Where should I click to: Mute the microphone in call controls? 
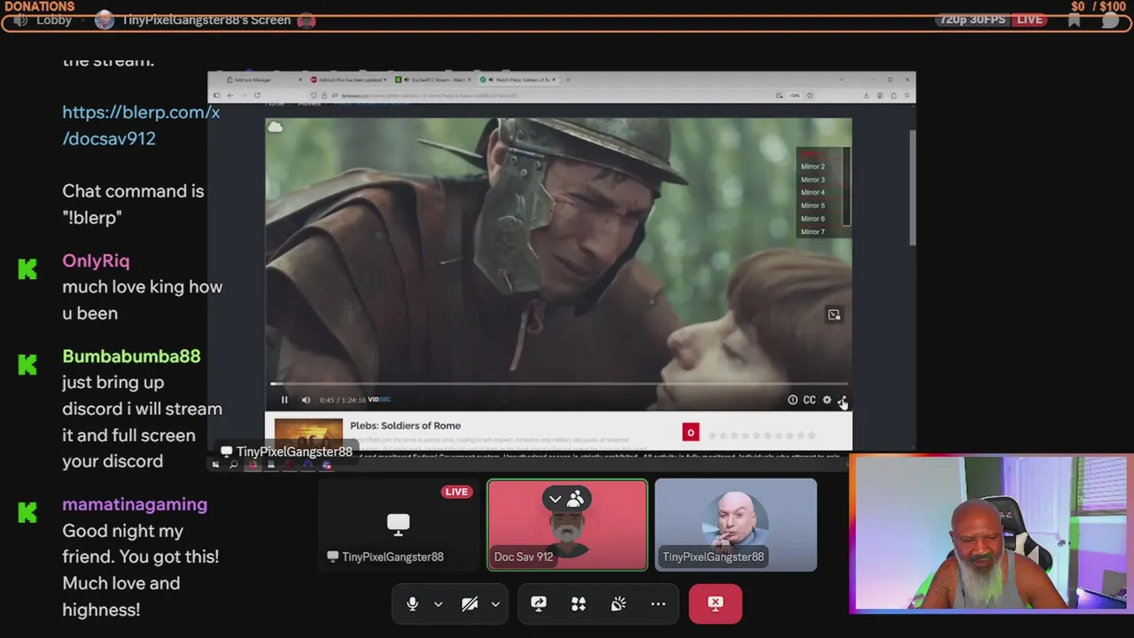click(412, 603)
